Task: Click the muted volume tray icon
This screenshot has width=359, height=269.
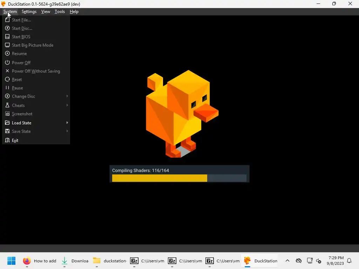Action: click(x=318, y=261)
